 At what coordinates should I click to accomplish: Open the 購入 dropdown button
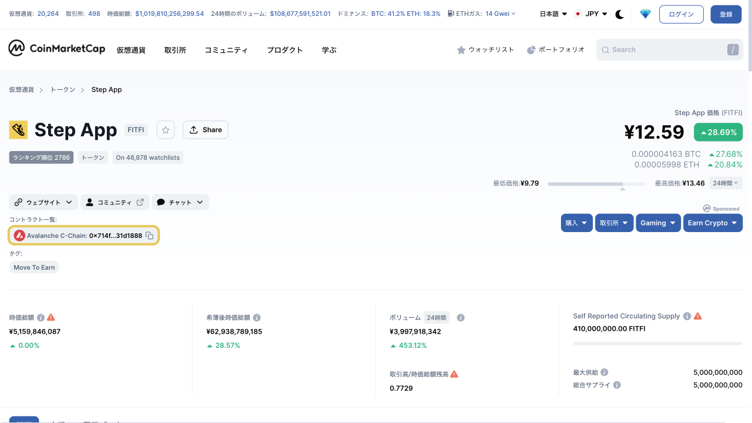click(577, 223)
